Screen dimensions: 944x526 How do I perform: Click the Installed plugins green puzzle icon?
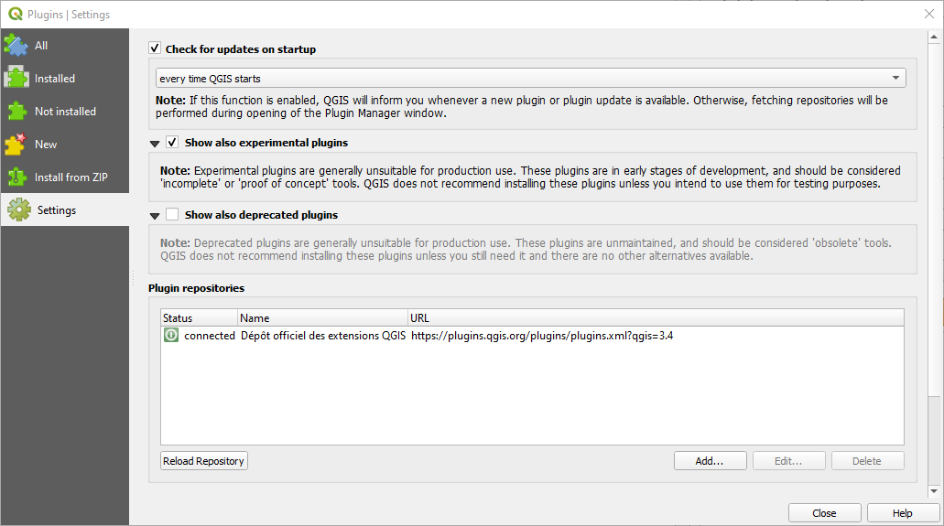point(16,79)
